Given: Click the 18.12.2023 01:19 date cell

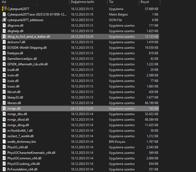Looking at the screenshot, I should pos(82,14).
